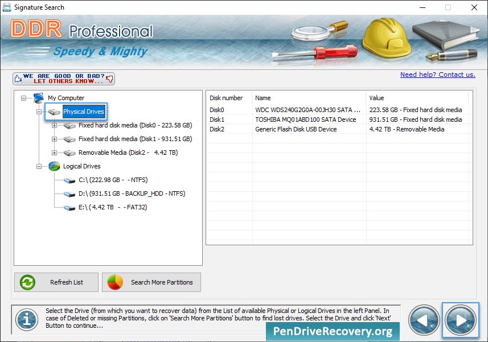
Task: Select C:\ (222.98 GB NTFS) drive
Action: click(113, 180)
